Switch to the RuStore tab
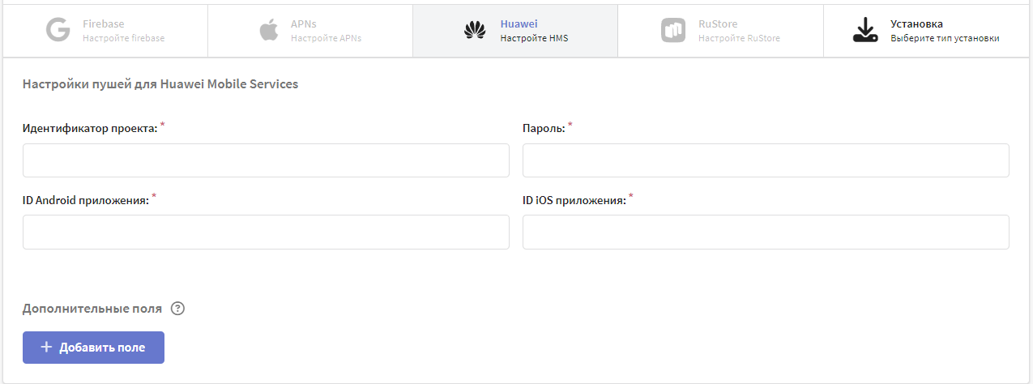The height and width of the screenshot is (384, 1033). [x=720, y=31]
